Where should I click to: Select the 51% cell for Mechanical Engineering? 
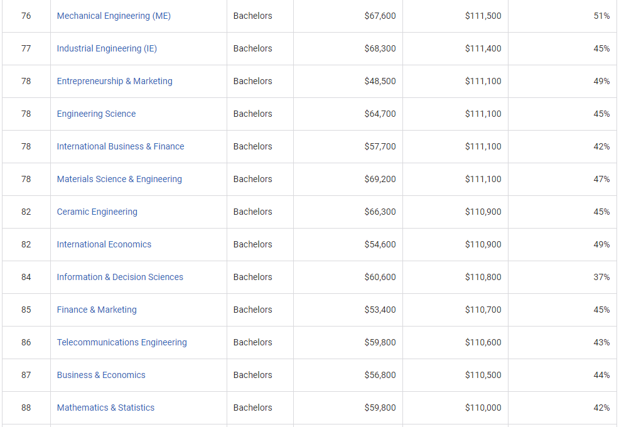[x=601, y=16]
